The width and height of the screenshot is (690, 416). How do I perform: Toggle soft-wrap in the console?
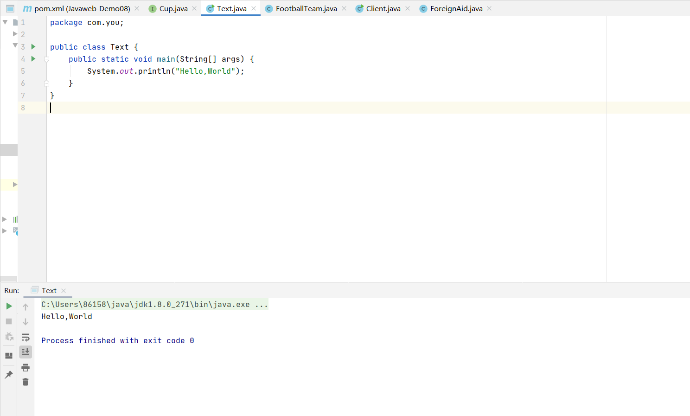(26, 337)
